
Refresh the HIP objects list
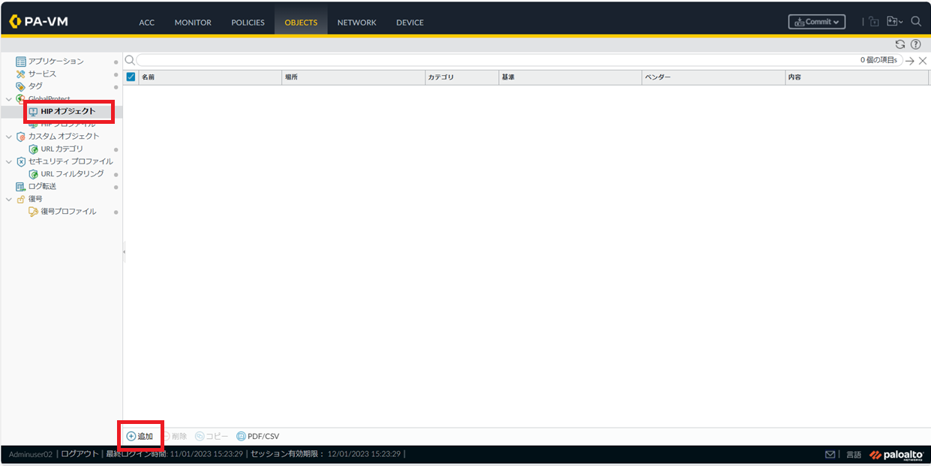tap(900, 44)
